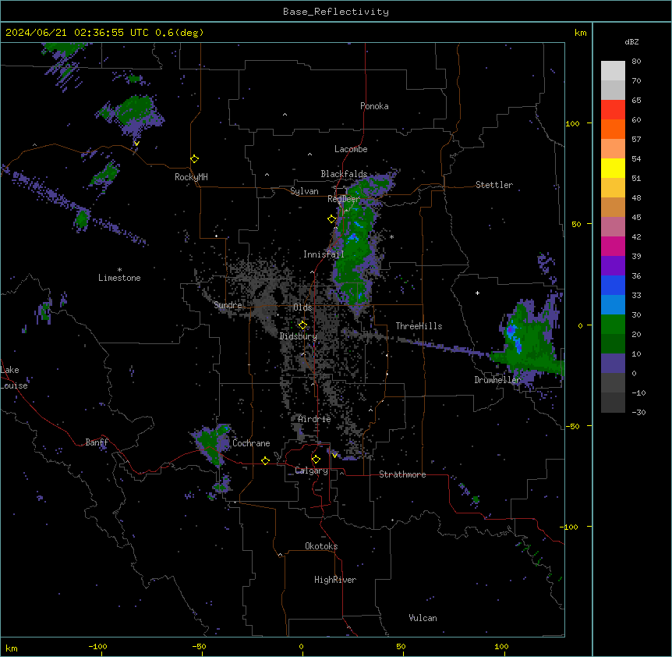Click the Blackfalds label
The width and height of the screenshot is (672, 657).
tap(344, 174)
